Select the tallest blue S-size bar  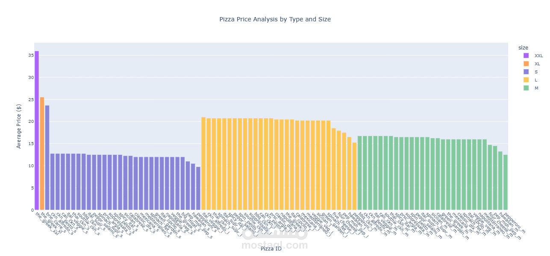coord(47,158)
